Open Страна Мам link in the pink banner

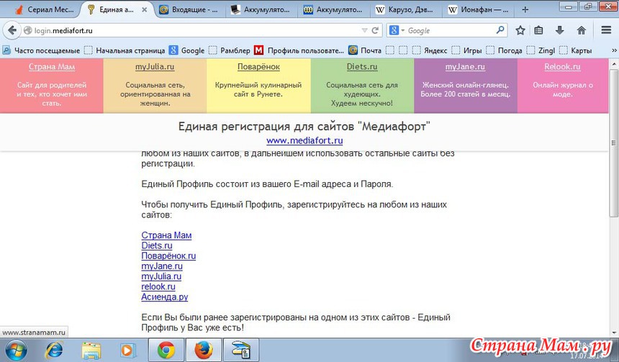click(x=52, y=67)
